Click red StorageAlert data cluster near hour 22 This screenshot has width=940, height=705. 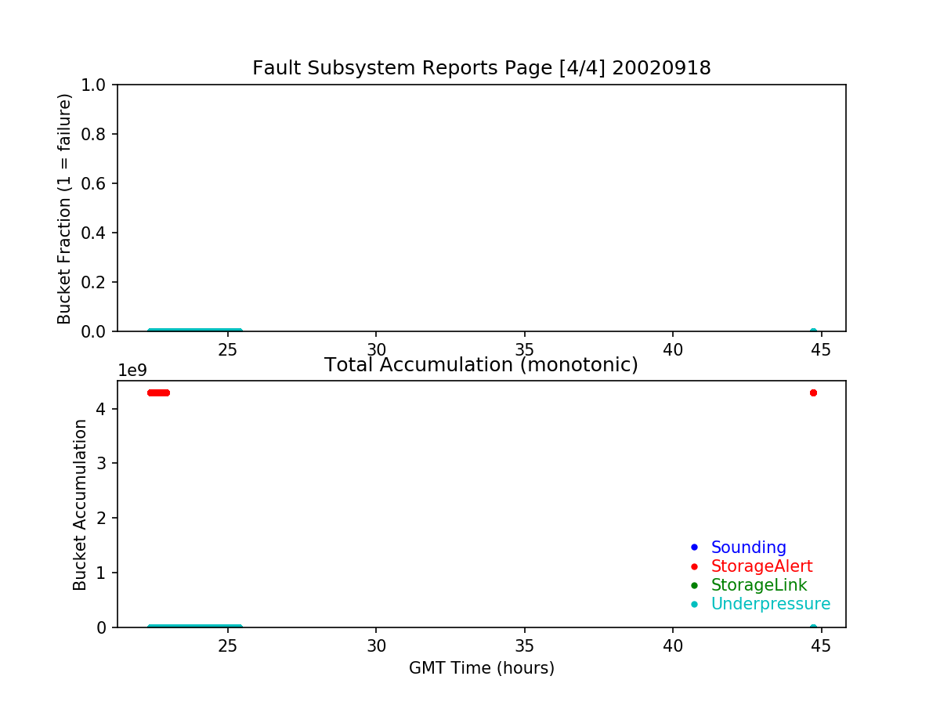click(x=158, y=392)
